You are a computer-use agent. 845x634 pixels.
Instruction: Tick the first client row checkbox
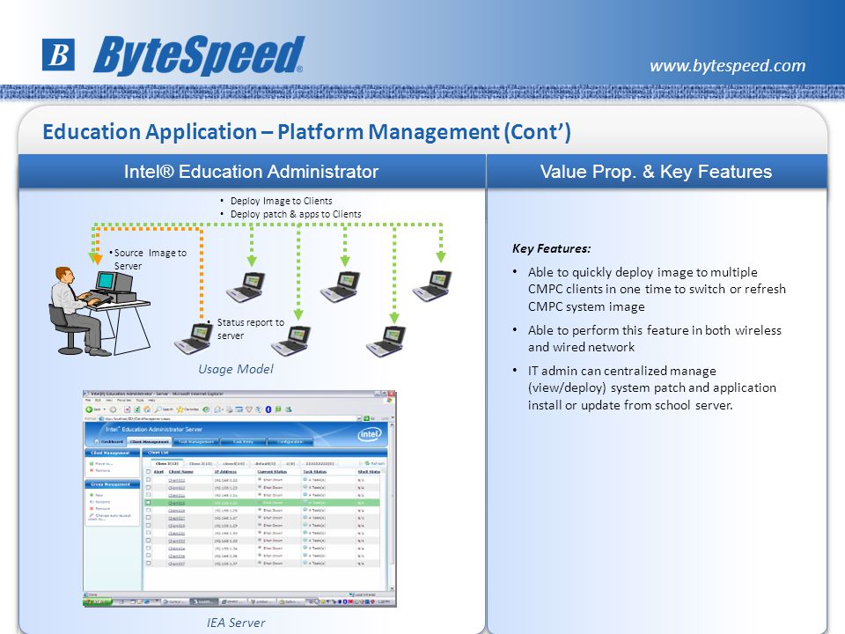coord(148,479)
